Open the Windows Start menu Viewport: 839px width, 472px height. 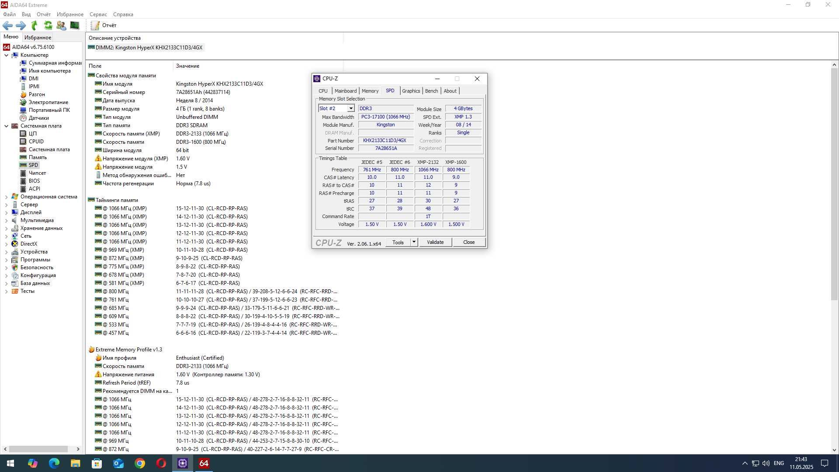click(10, 463)
